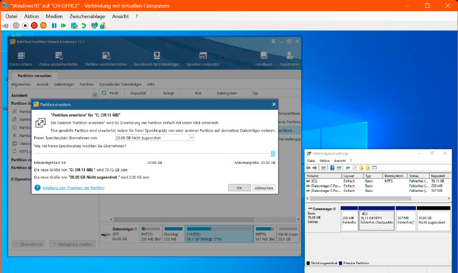The height and width of the screenshot is (273, 458).
Task: Open Datei menu in Datenträgerverwaltung
Action: click(x=311, y=160)
